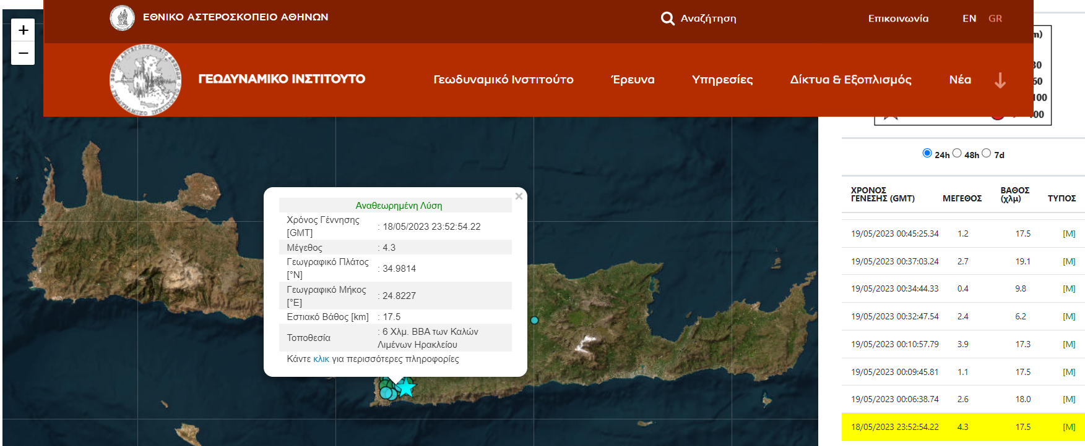Screen dimensions: 1085x446
Task: Select highlighted row 18/05/2023 23:52:54.22
Action: tap(963, 427)
